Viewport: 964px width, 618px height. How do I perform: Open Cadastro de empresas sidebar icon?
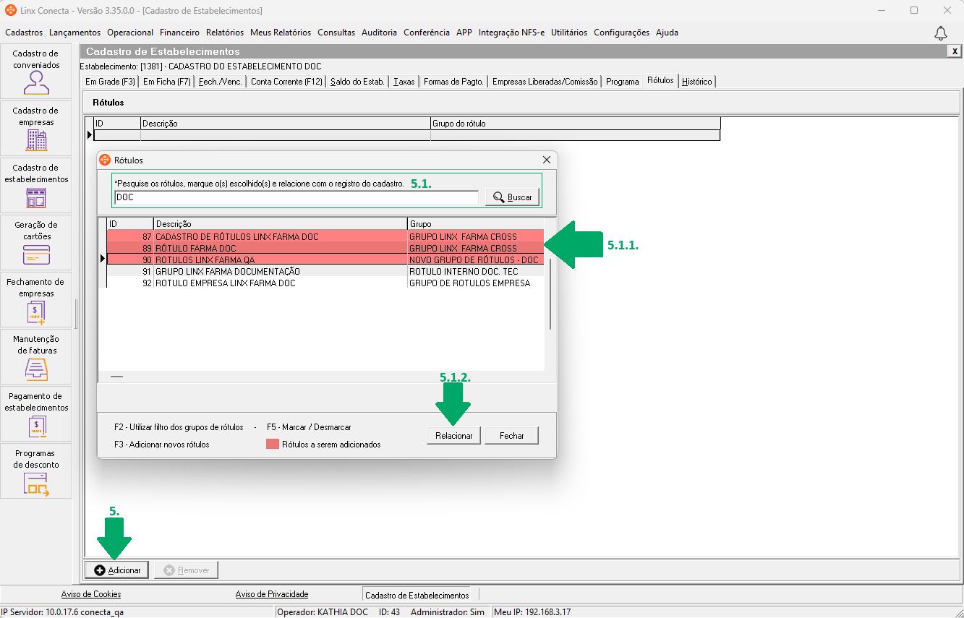point(36,129)
